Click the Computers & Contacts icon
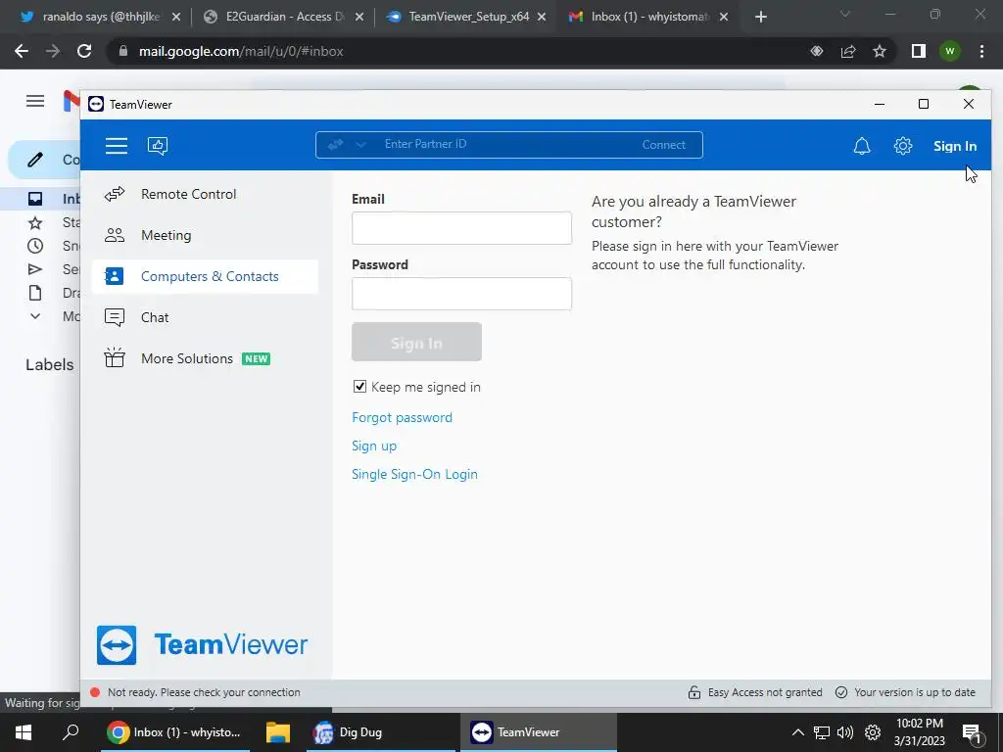The width and height of the screenshot is (1003, 752). point(114,276)
